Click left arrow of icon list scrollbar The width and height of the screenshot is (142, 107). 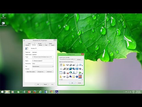pos(60,80)
